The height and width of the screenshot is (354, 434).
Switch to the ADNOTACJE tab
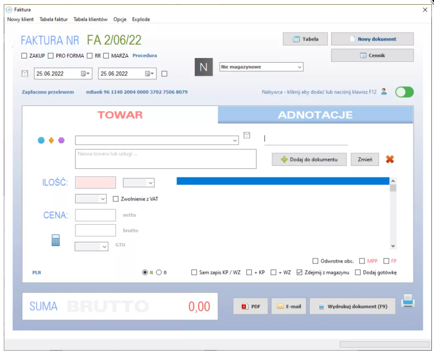(x=315, y=115)
